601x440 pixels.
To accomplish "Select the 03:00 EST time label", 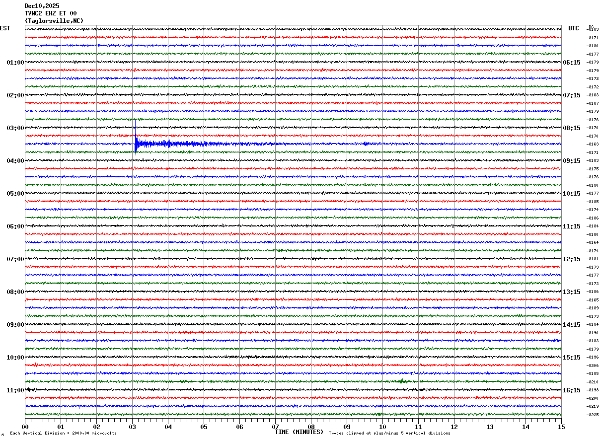I will pyautogui.click(x=15, y=128).
